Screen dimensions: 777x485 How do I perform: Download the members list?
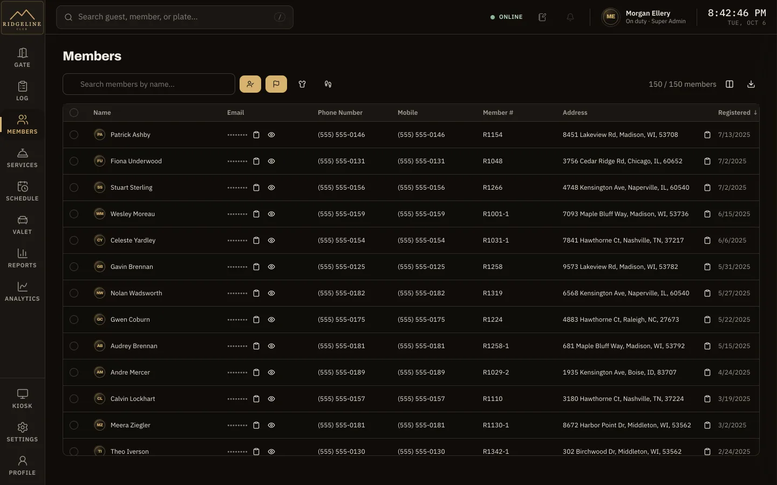[x=751, y=84]
